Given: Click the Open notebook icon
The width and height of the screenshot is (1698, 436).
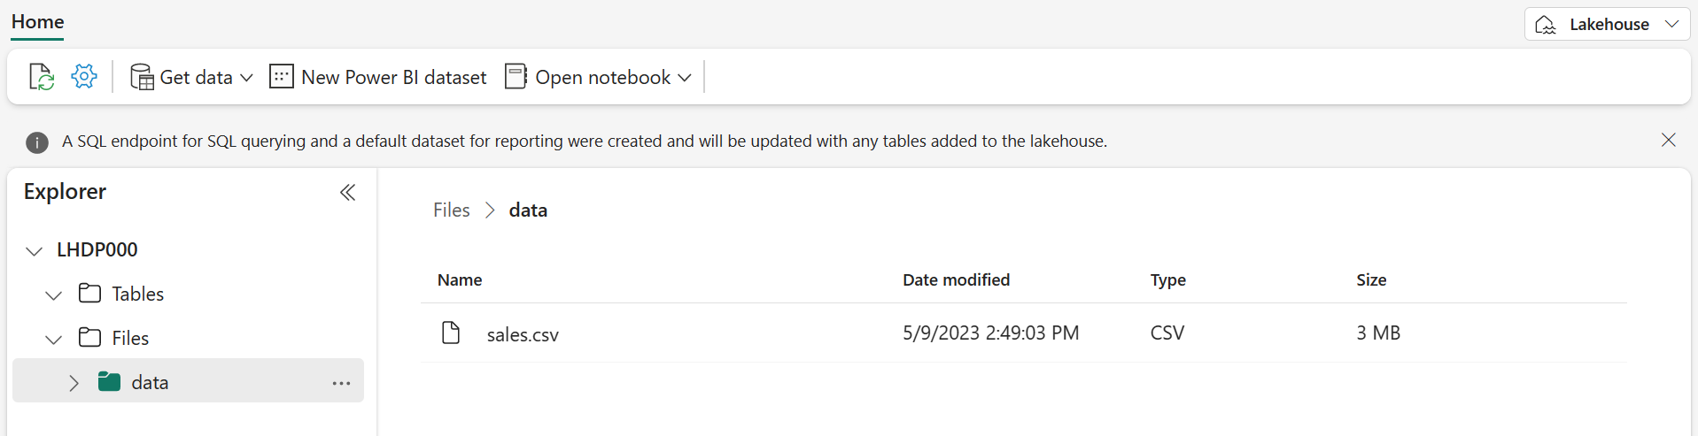Looking at the screenshot, I should (x=516, y=76).
